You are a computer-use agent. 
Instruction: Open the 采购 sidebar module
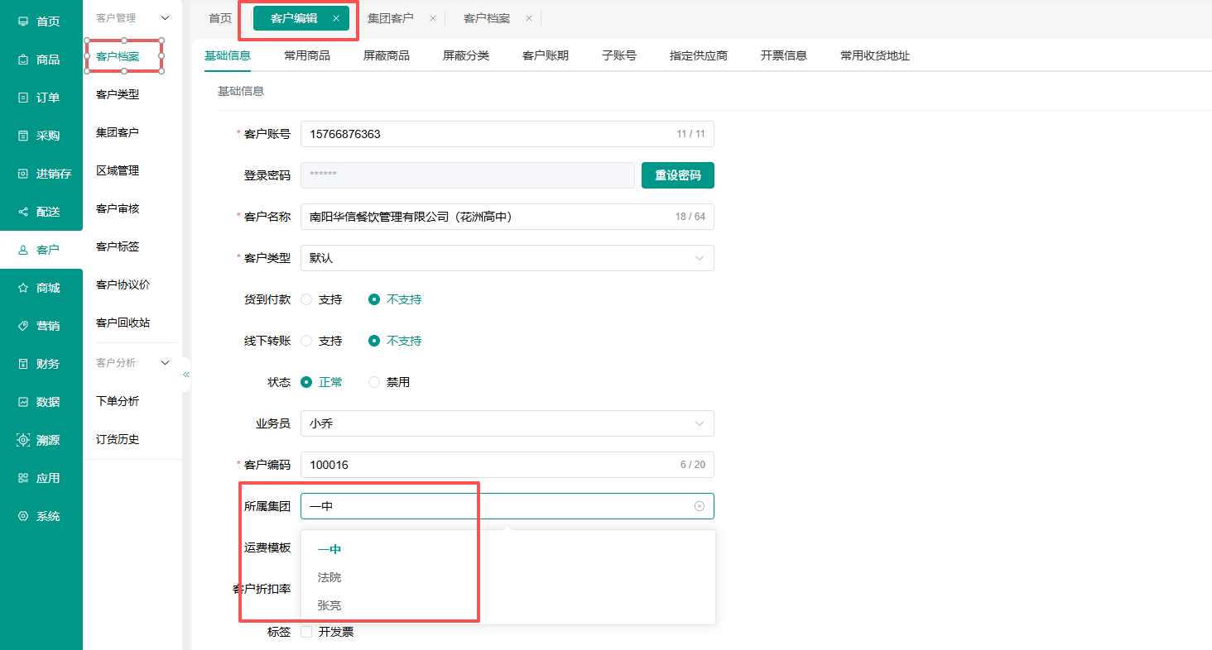click(x=41, y=136)
